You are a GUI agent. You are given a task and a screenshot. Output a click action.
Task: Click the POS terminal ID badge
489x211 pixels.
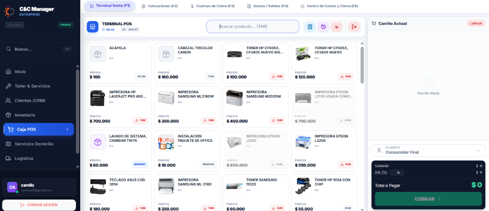coord(130,30)
